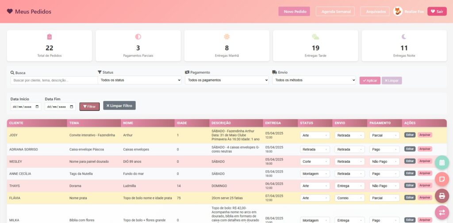The height and width of the screenshot is (223, 453).
Task: Click the magnifier icon next to Busca
Action: click(12, 73)
